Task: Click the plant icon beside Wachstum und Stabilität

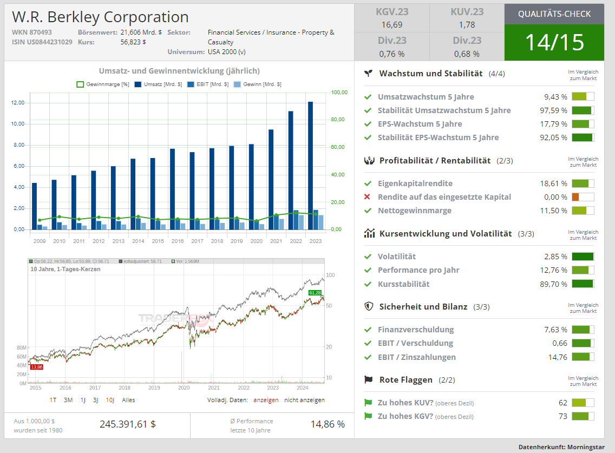Action: click(x=369, y=73)
